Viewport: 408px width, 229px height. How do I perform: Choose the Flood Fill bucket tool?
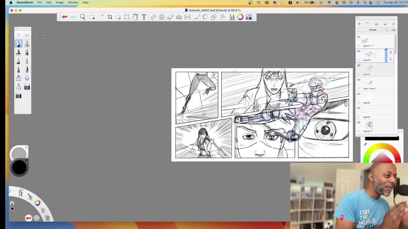tap(135, 17)
